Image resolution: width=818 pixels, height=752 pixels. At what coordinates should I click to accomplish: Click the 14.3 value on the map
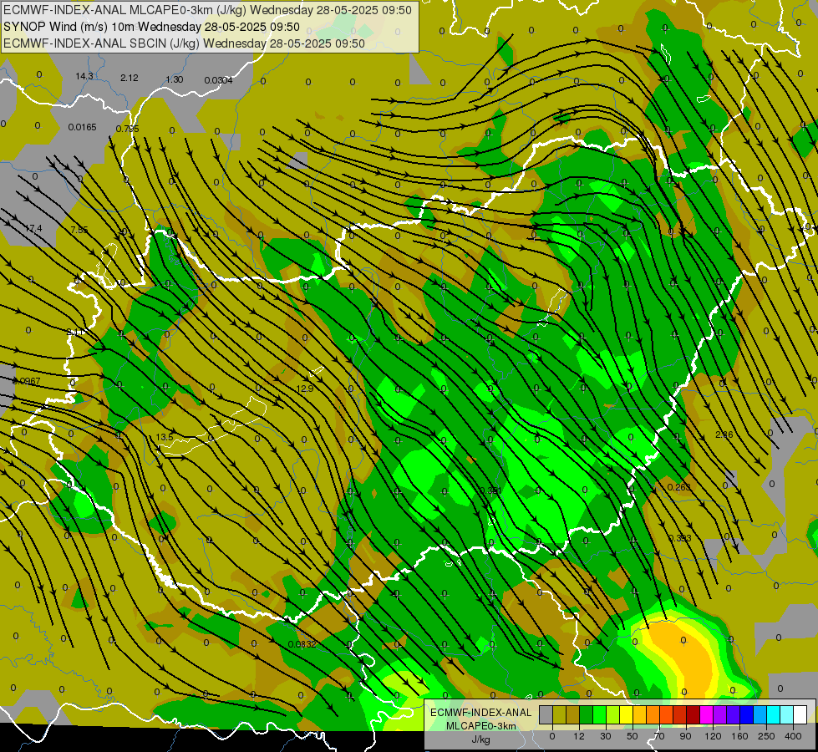click(x=84, y=77)
